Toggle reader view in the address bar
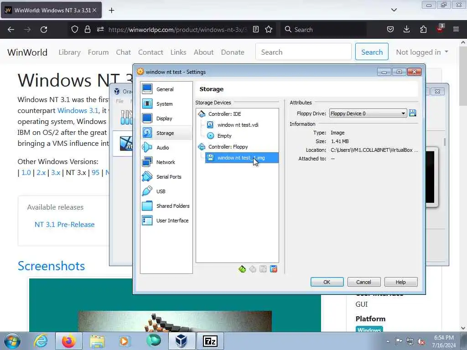Image resolution: width=467 pixels, height=350 pixels. pyautogui.click(x=255, y=30)
